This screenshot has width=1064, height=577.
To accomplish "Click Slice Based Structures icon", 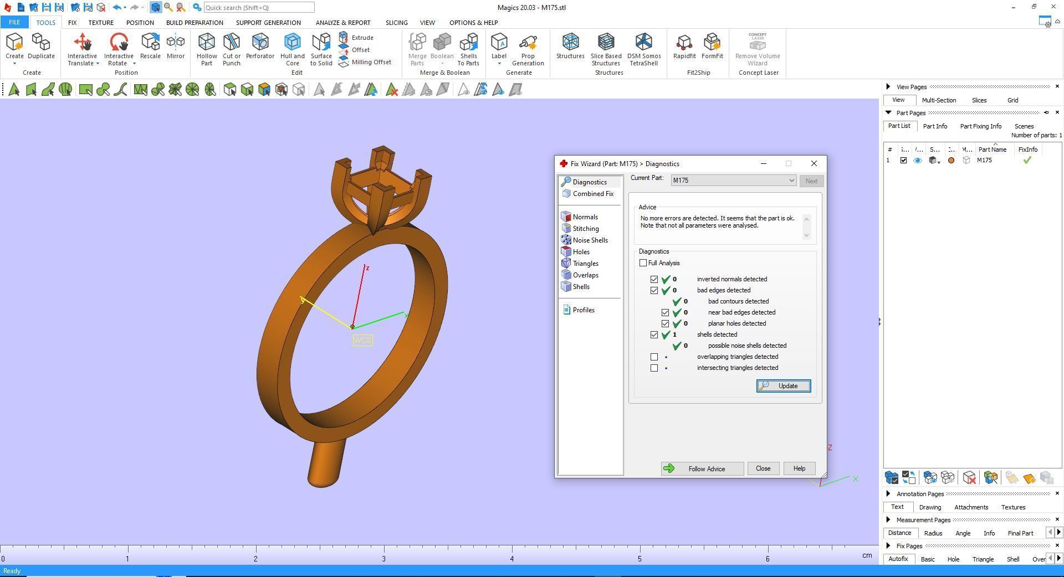I will [x=606, y=49].
